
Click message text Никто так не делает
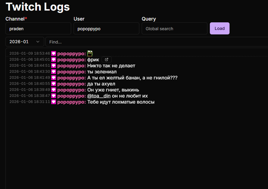[111, 66]
